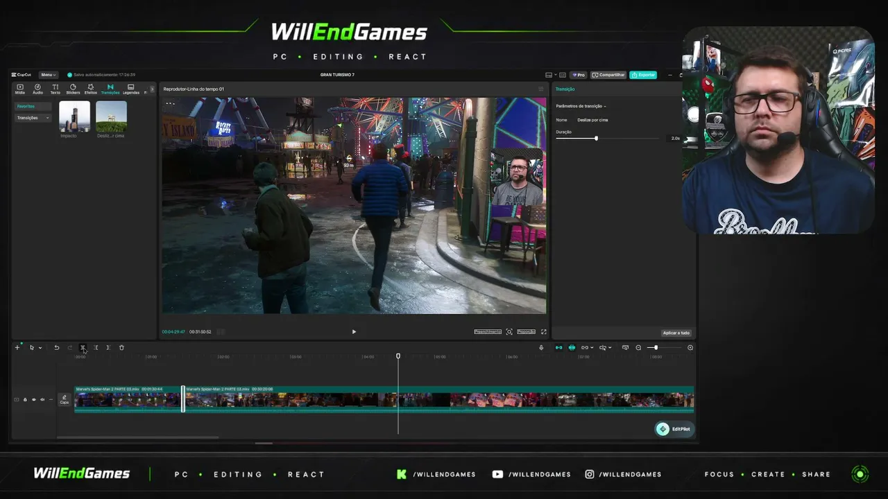
Task: Click the Exportar button
Action: coord(643,75)
